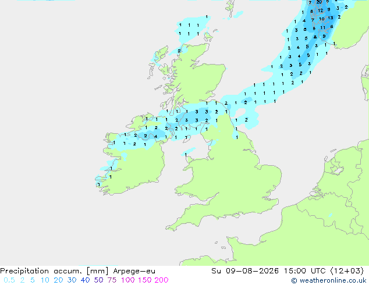Image resolution: width=369 pixels, height=285 pixels.
Task: Click the 5 mm legend value
Action: click(x=33, y=280)
